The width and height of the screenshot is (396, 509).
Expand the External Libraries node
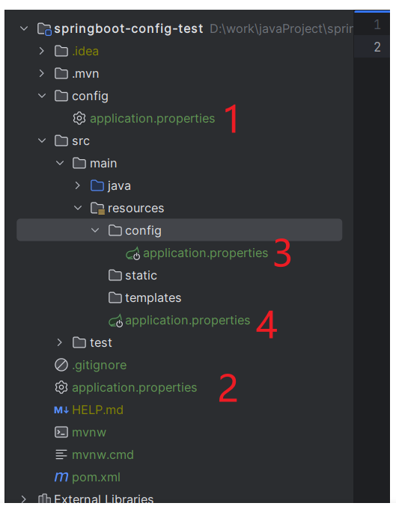(23, 499)
